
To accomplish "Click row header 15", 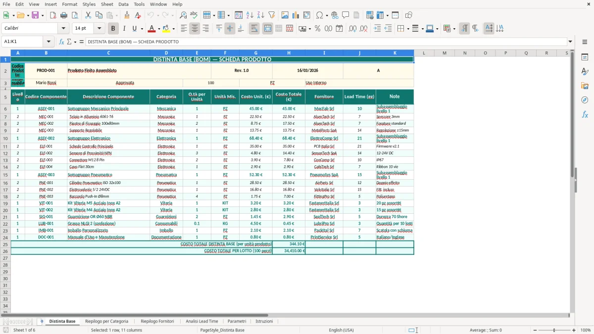I will pyautogui.click(x=5, y=175).
